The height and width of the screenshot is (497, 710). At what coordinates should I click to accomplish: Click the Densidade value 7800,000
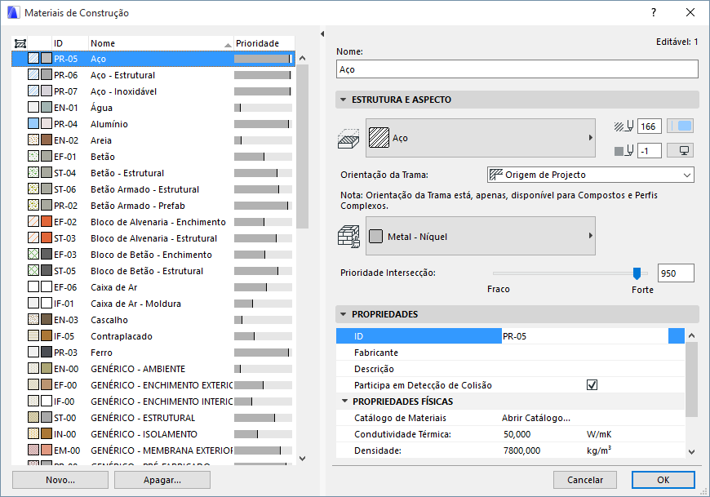pos(521,450)
